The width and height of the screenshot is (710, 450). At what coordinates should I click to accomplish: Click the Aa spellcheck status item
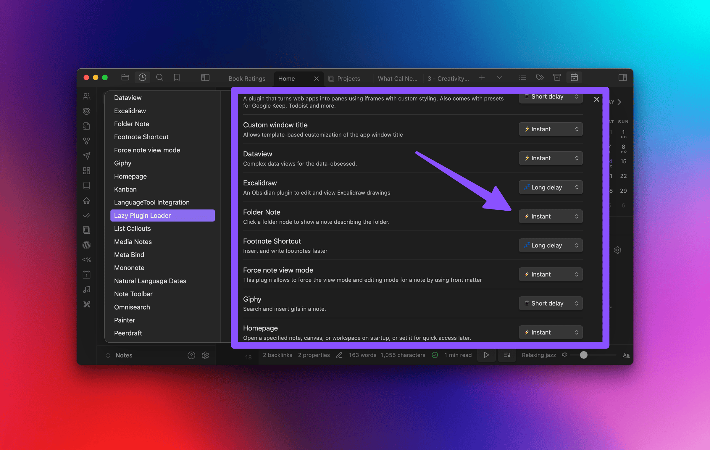point(626,355)
